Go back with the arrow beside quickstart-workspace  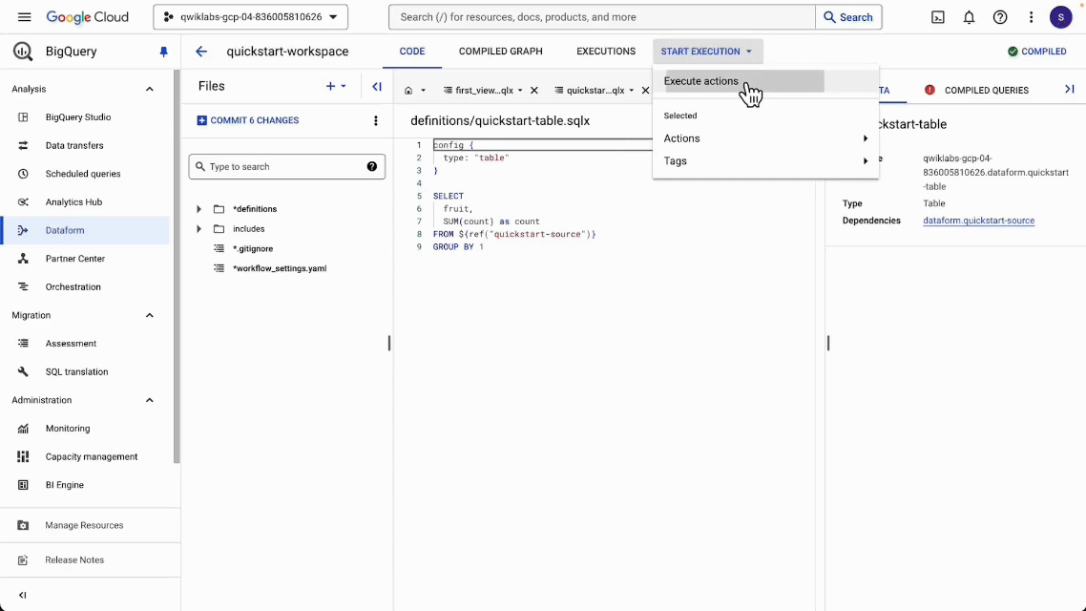[201, 52]
